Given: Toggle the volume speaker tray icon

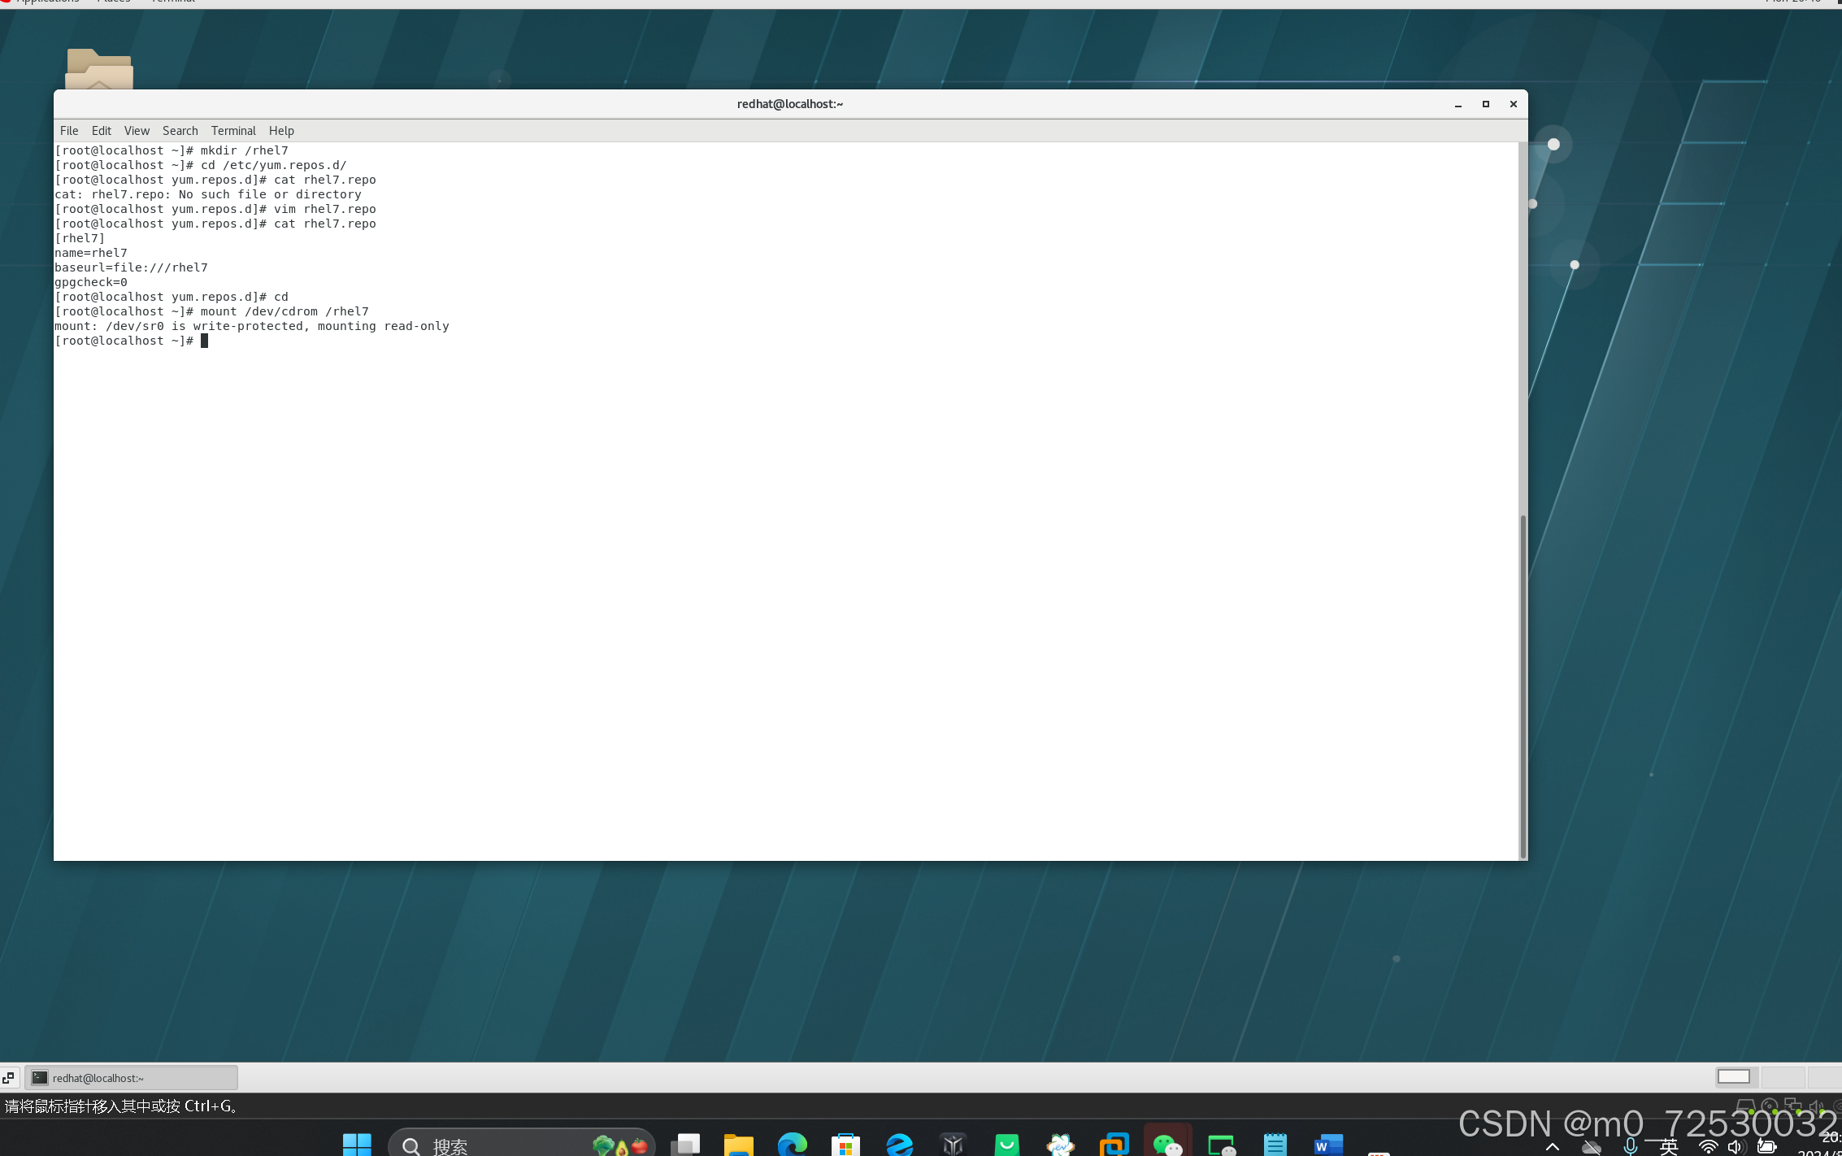Looking at the screenshot, I should point(1736,1146).
